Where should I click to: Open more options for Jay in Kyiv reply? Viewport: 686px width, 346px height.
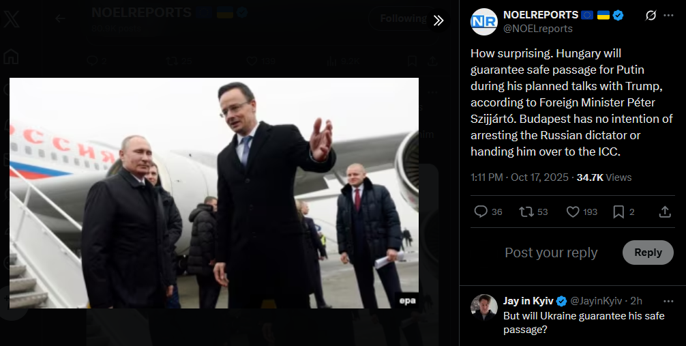668,301
